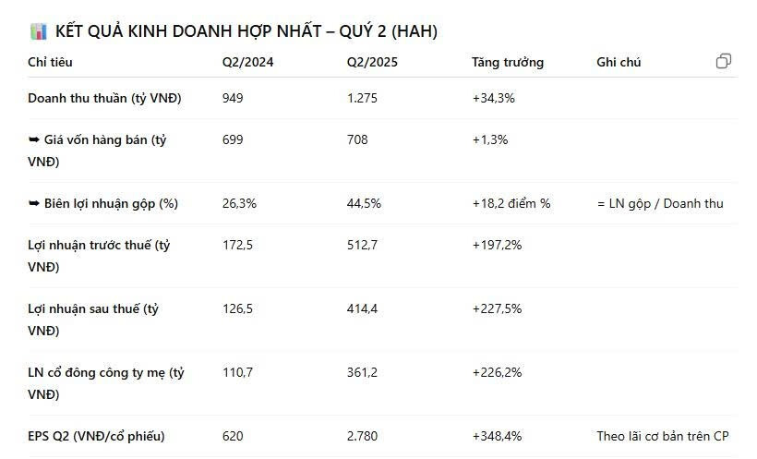Select the +226,2% growth cell
757x459 pixels.
pos(497,373)
